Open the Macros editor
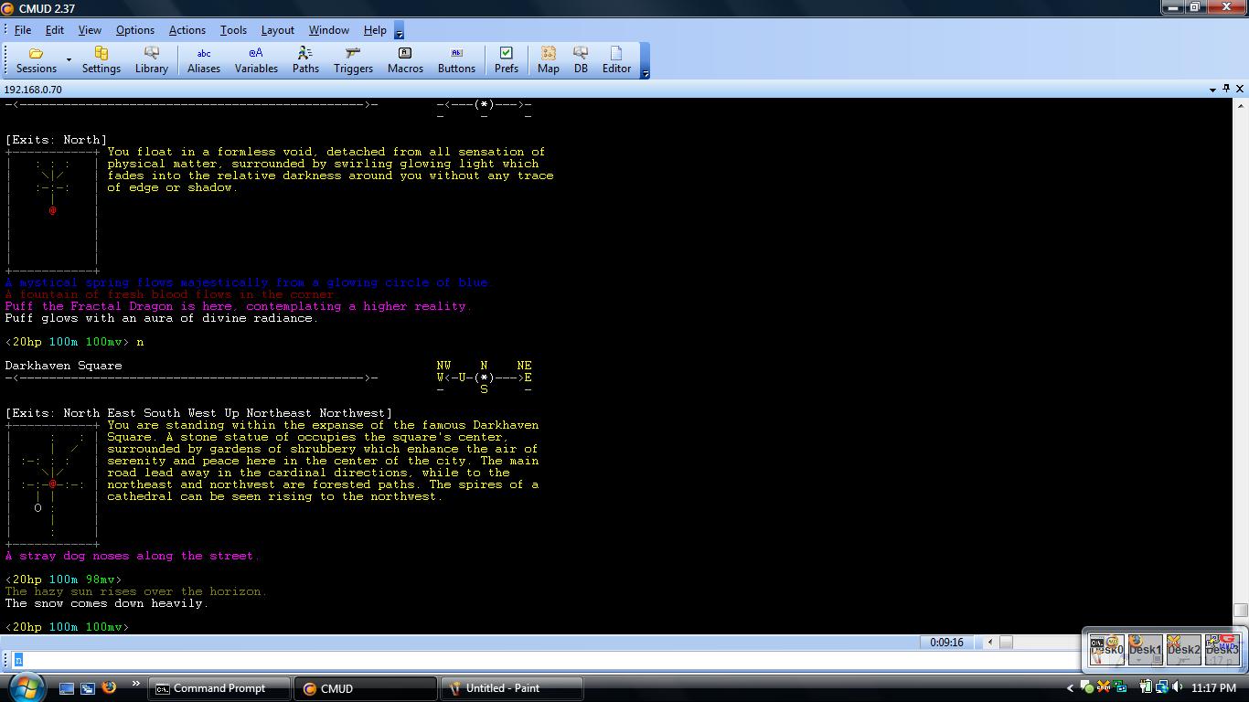The width and height of the screenshot is (1249, 702). tap(405, 60)
